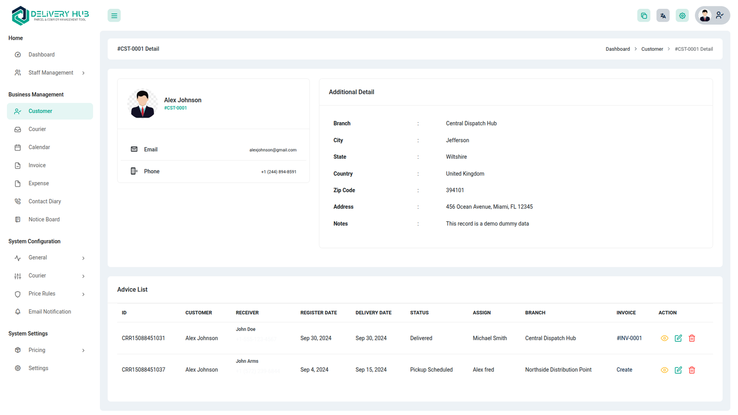
Task: View CRR15088451031 details with eye icon
Action: (x=664, y=338)
